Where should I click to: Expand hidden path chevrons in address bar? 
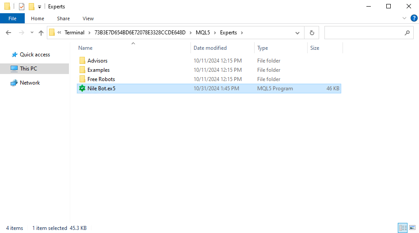(x=59, y=33)
